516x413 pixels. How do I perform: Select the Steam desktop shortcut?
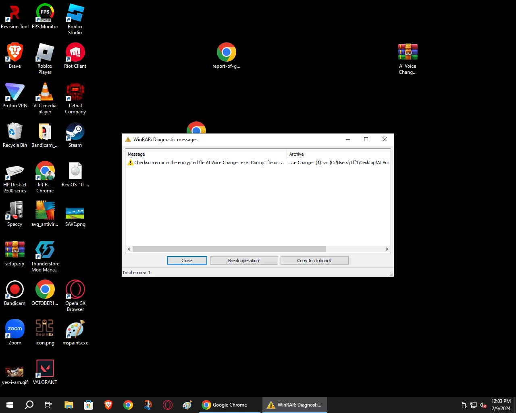75,135
